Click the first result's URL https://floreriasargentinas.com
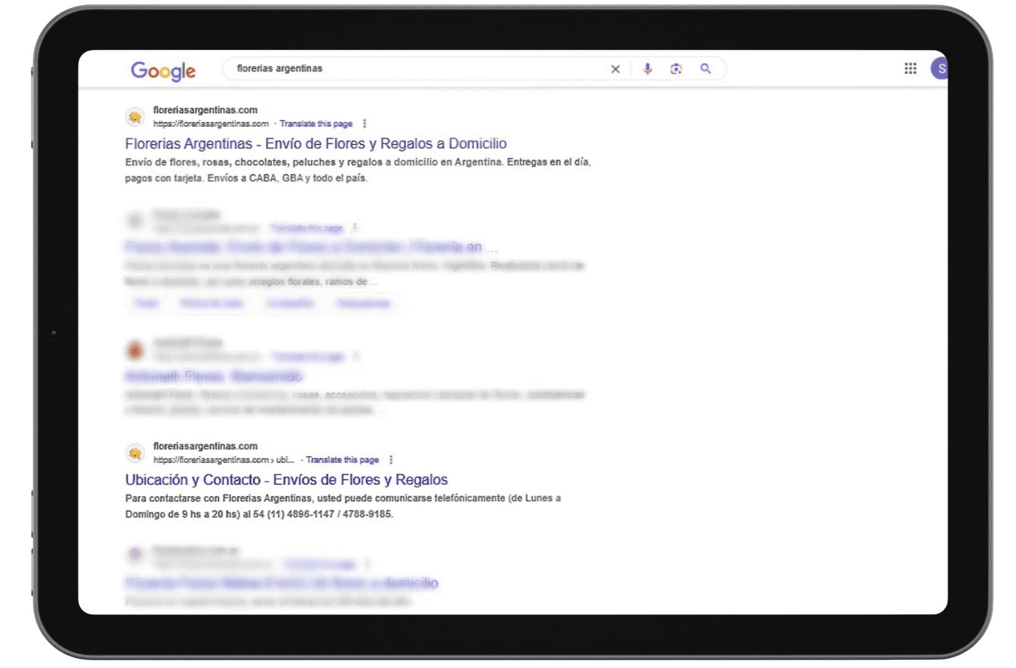 (211, 124)
